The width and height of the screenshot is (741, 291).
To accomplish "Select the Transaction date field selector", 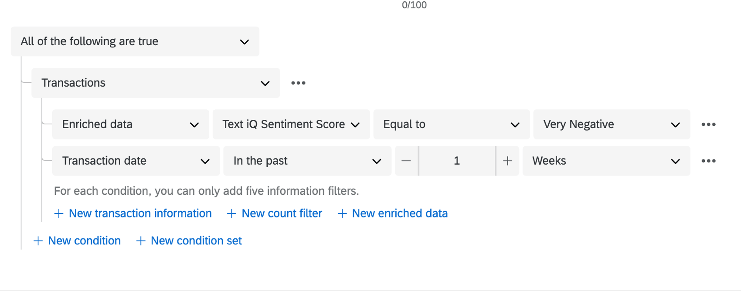I will click(136, 160).
